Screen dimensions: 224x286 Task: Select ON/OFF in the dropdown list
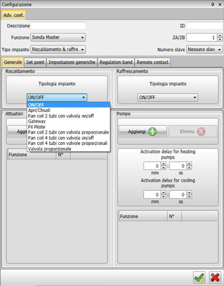[x=68, y=105]
